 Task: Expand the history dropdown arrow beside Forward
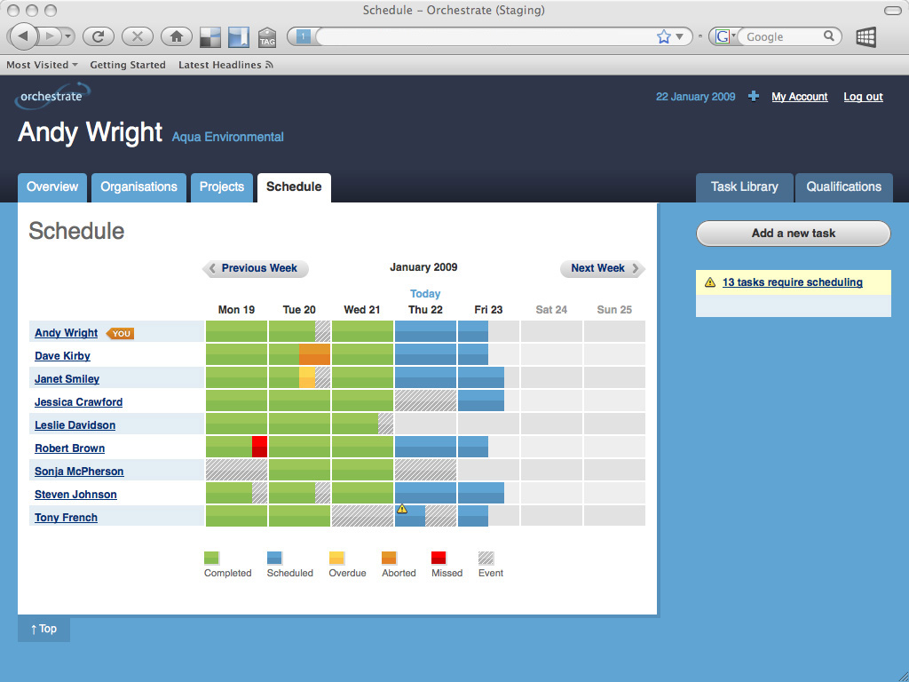pos(68,36)
